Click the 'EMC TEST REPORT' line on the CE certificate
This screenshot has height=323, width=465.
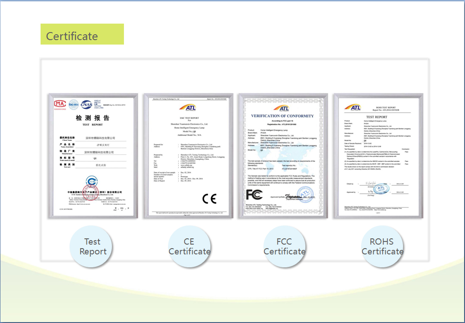tap(189, 118)
